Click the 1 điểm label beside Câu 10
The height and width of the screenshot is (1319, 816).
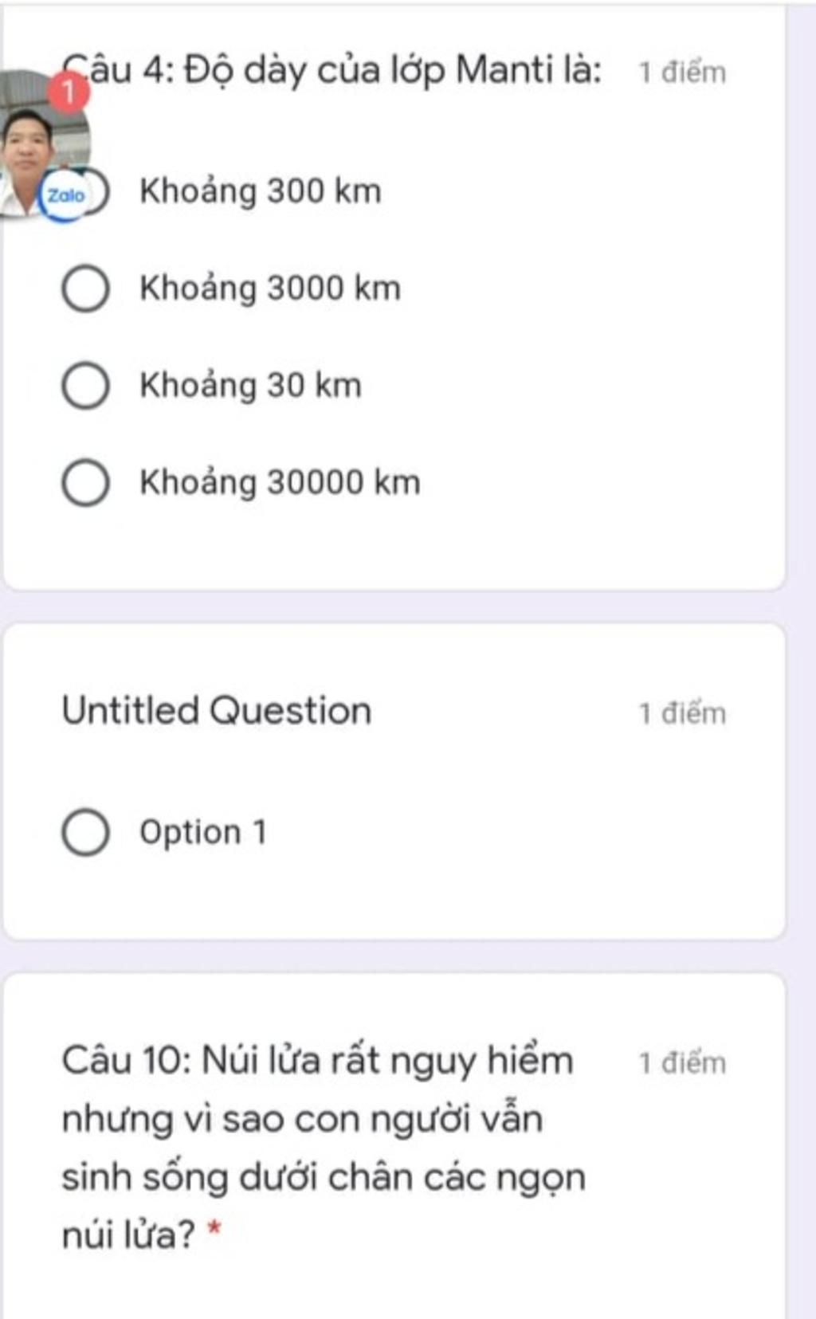pyautogui.click(x=683, y=1063)
